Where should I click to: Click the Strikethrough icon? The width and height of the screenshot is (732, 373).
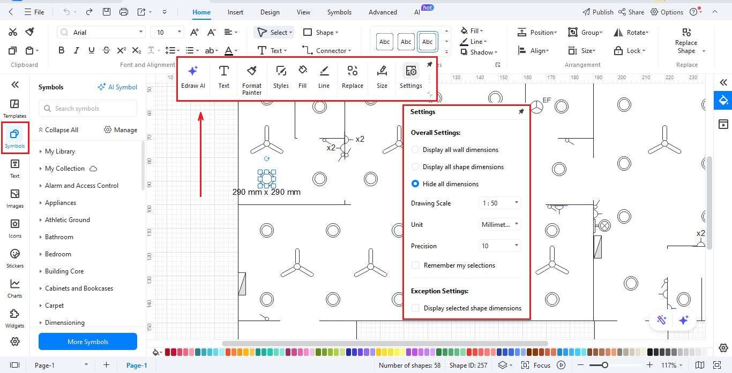[x=106, y=50]
